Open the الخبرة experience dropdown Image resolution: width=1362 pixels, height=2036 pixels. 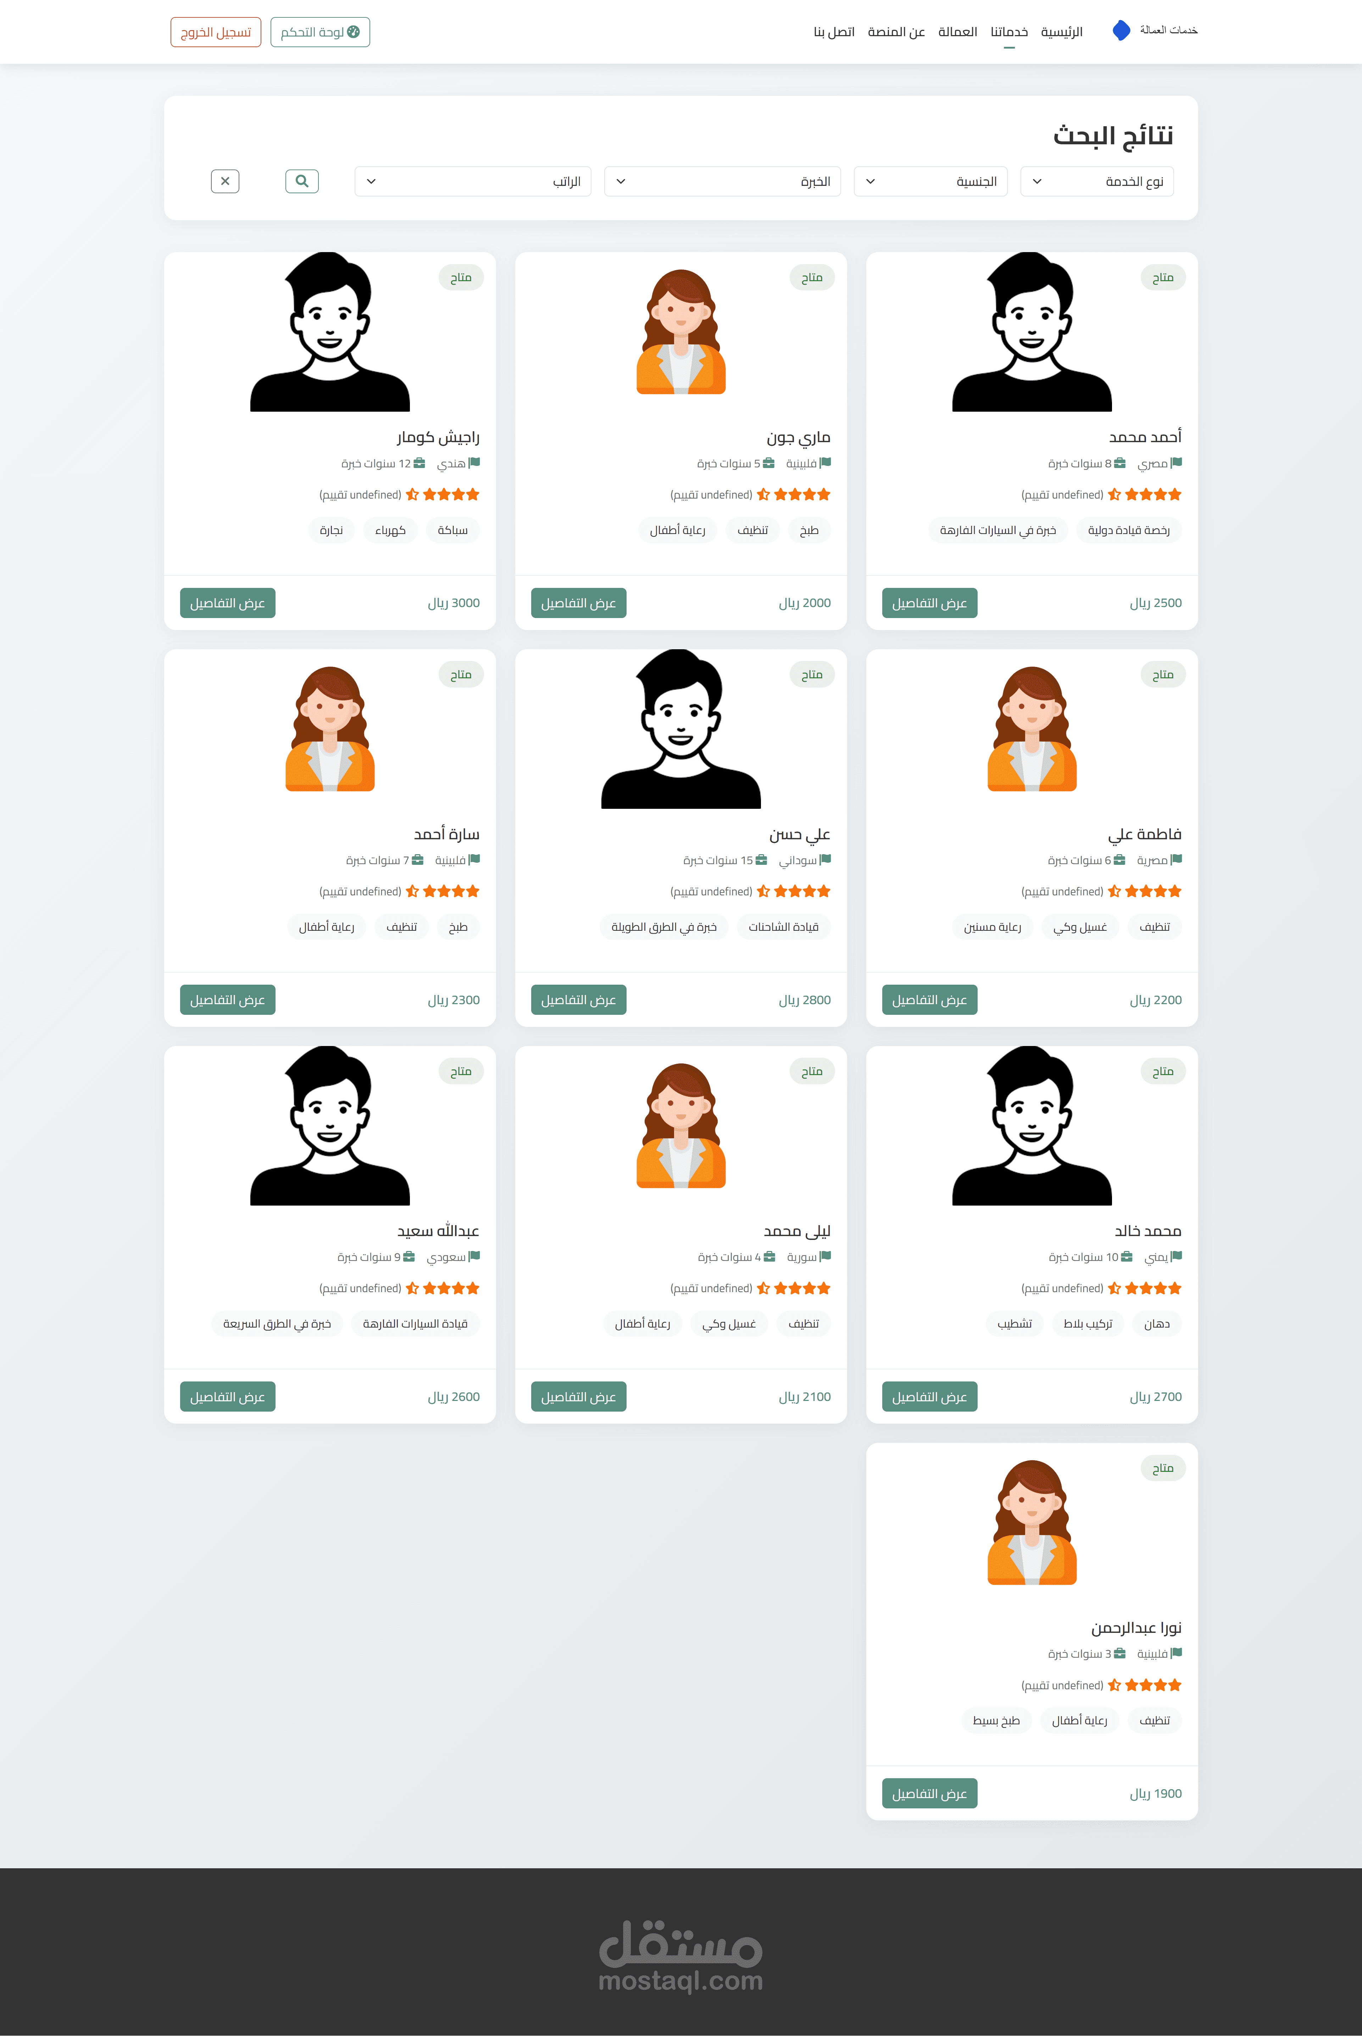[722, 181]
